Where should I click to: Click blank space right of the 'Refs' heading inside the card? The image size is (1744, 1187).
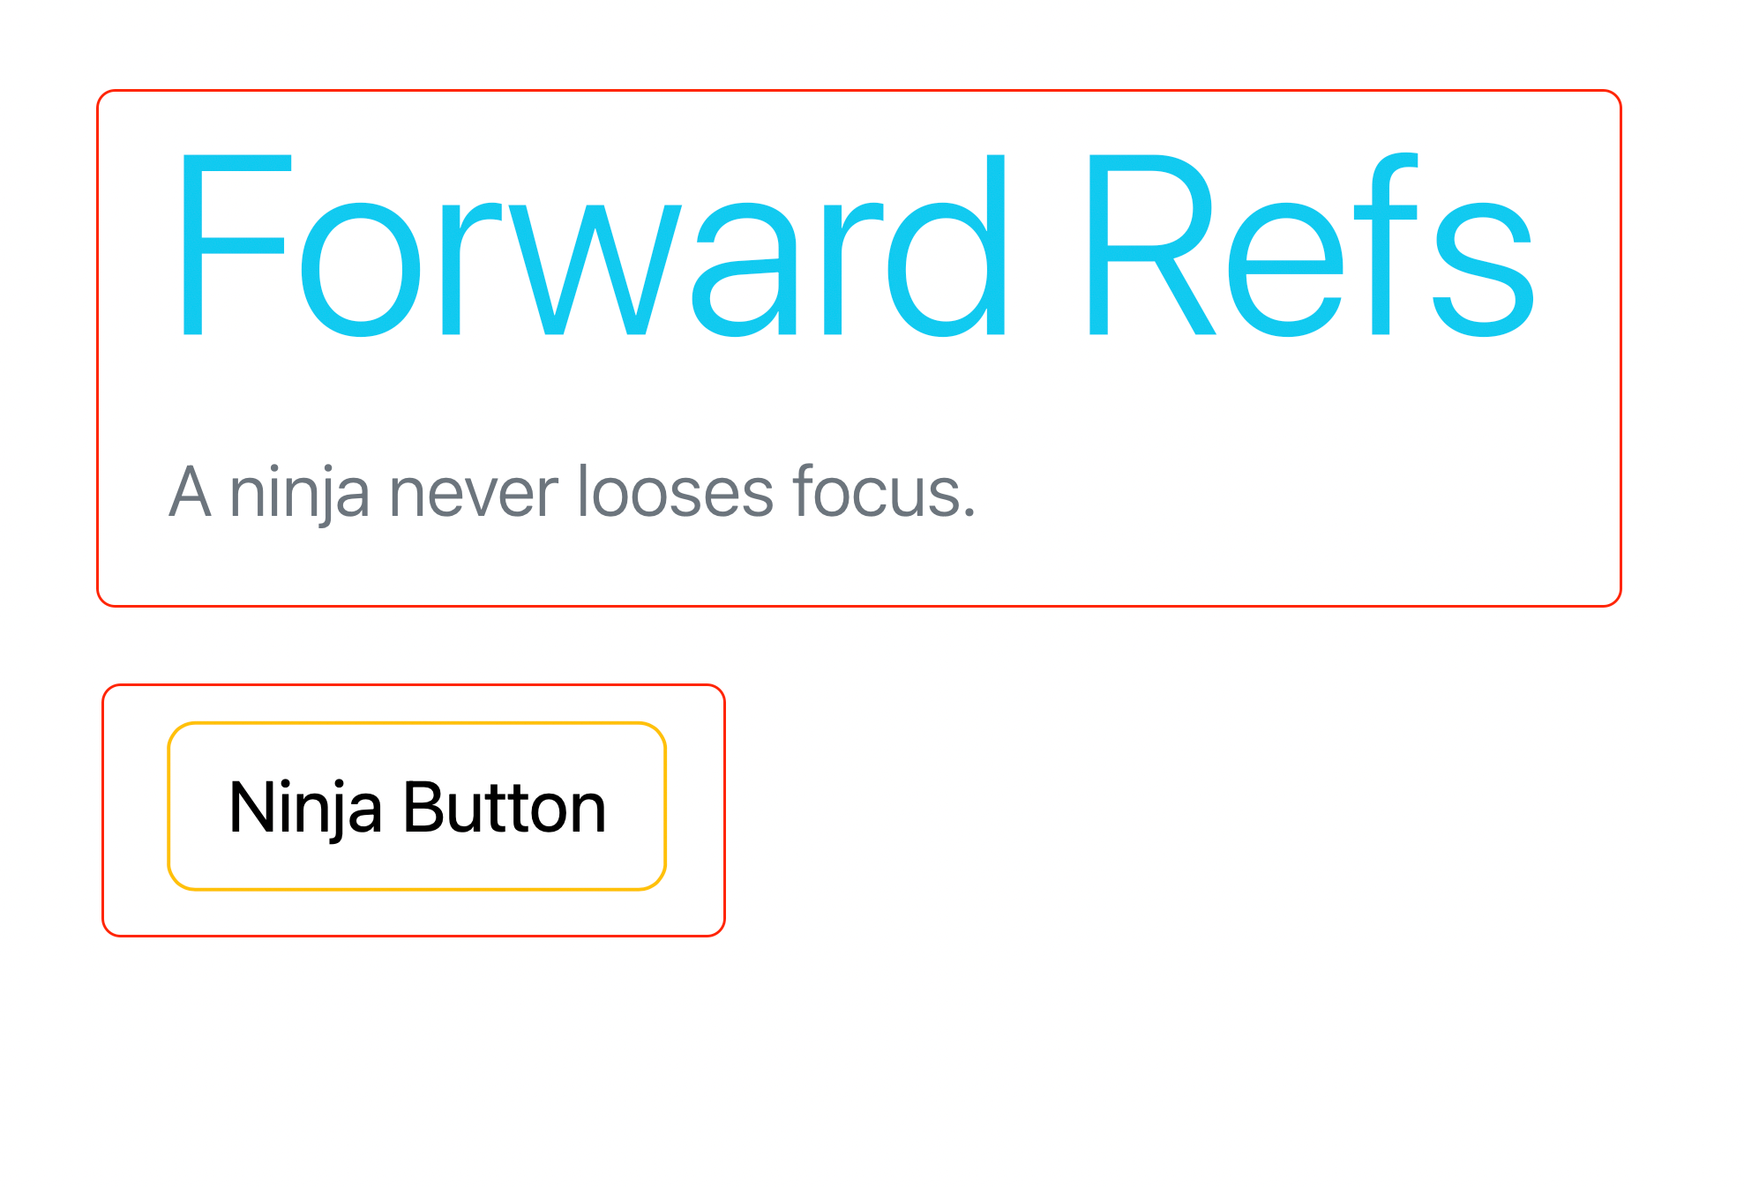point(1577,244)
